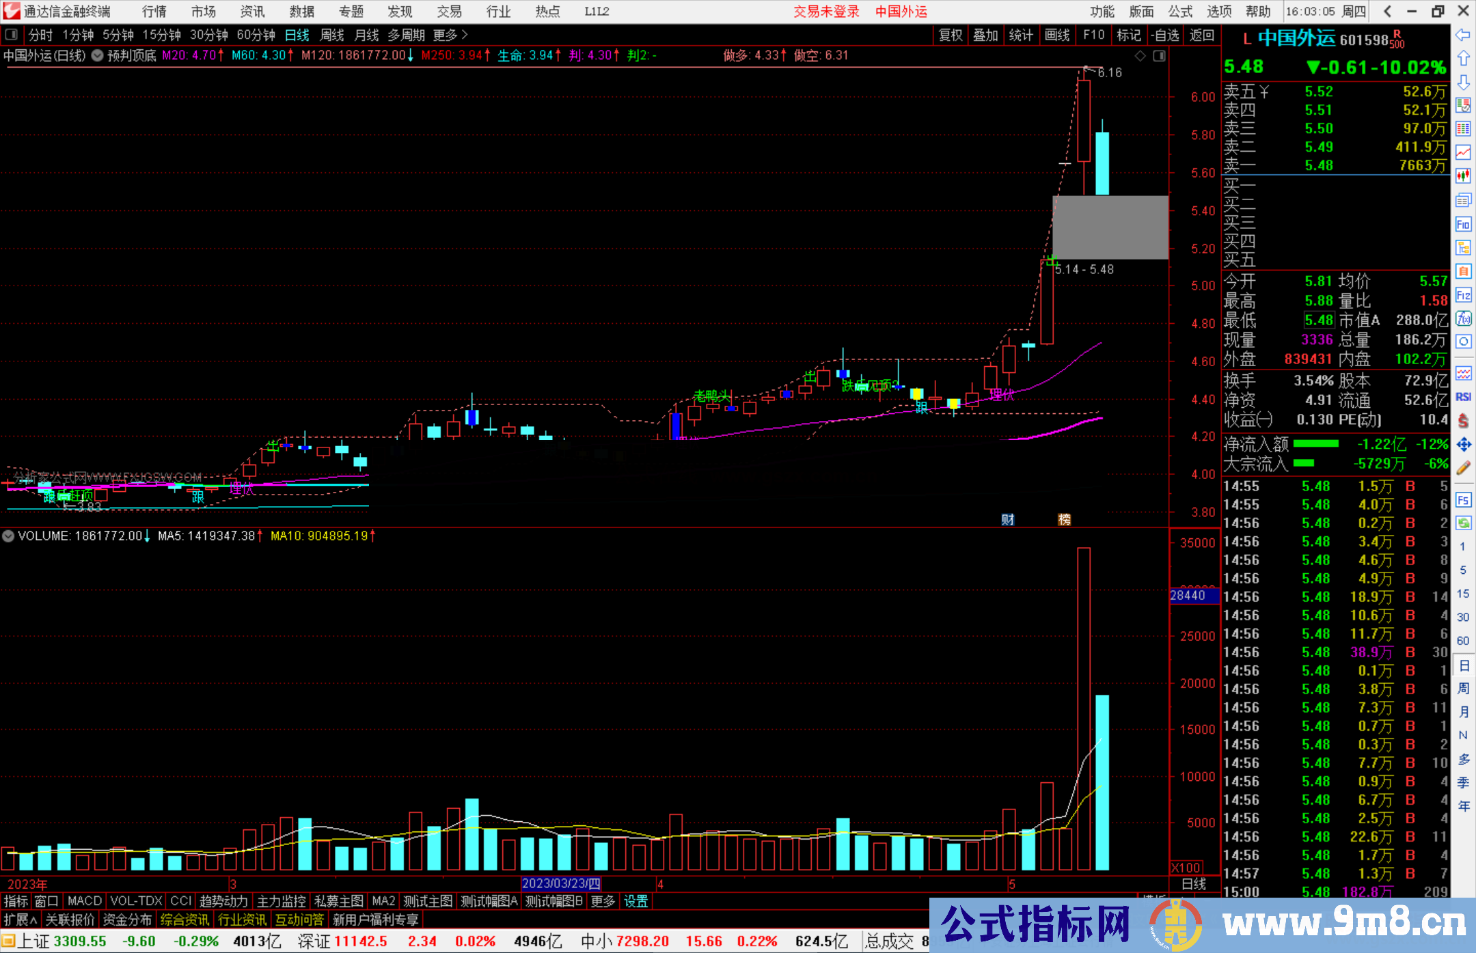Viewport: 1476px width, 953px height.
Task: Click the F10 company info sidebar icon
Action: pyautogui.click(x=1463, y=224)
